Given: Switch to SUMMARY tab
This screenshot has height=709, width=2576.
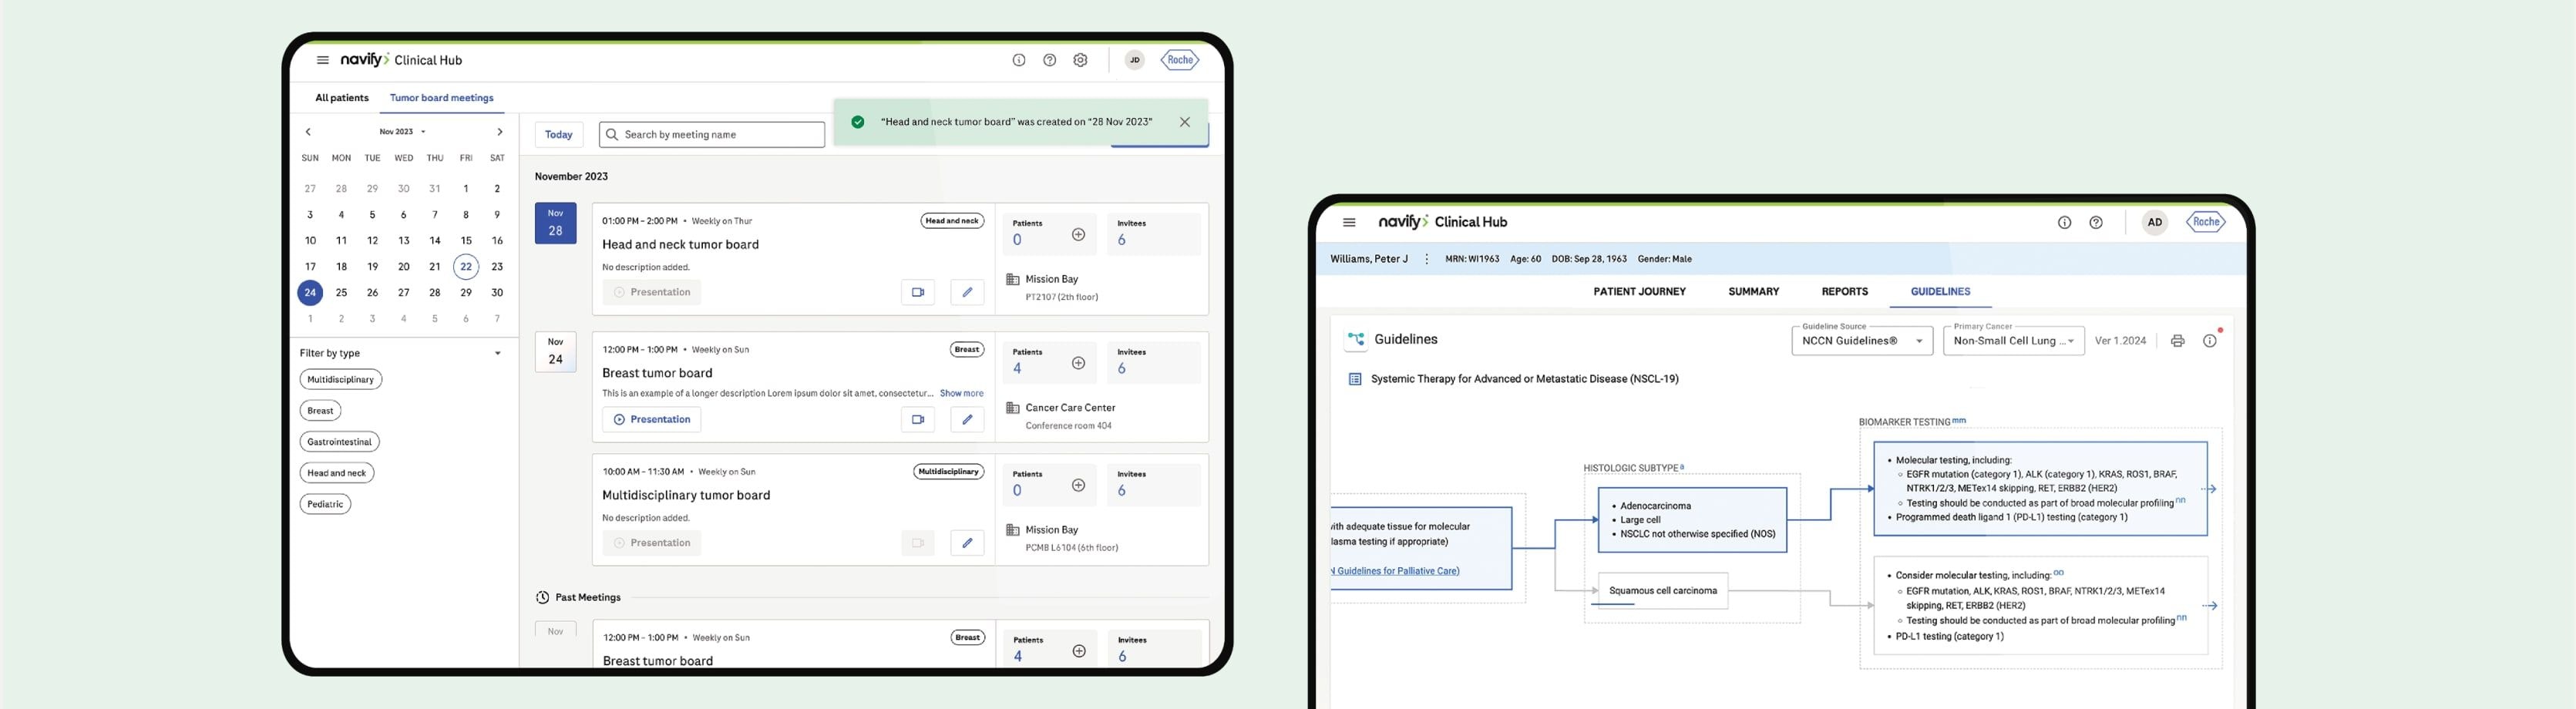Looking at the screenshot, I should [x=1753, y=292].
